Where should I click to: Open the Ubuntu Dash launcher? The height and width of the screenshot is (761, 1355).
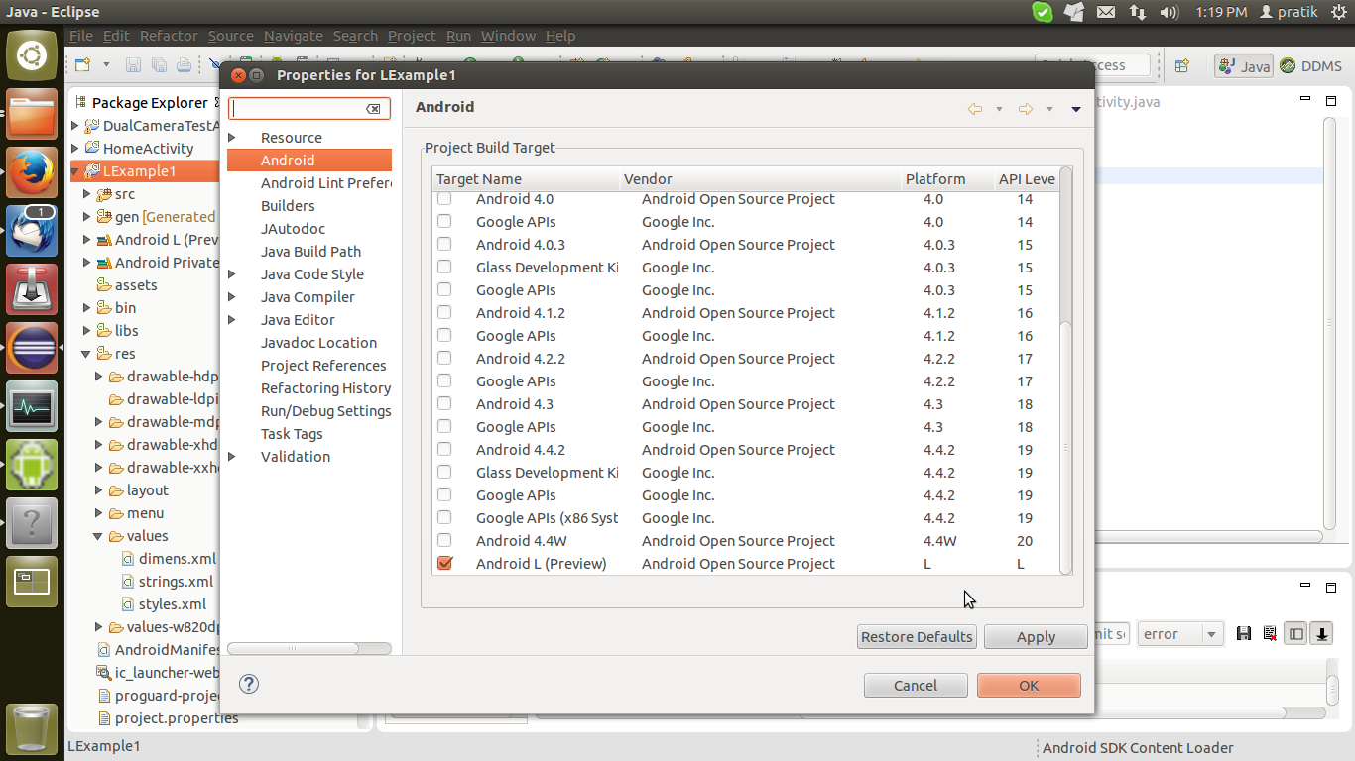click(32, 55)
